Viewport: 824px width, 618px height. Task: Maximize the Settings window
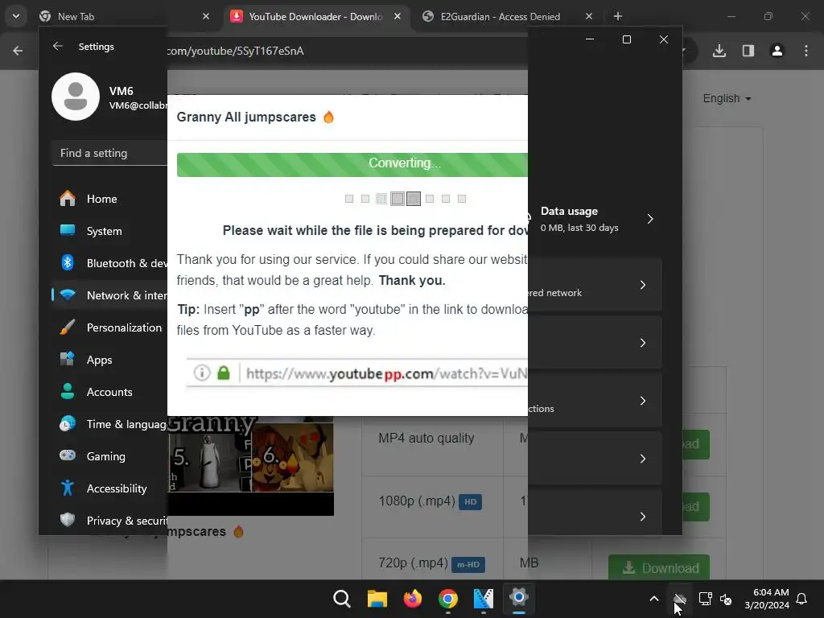coord(626,39)
